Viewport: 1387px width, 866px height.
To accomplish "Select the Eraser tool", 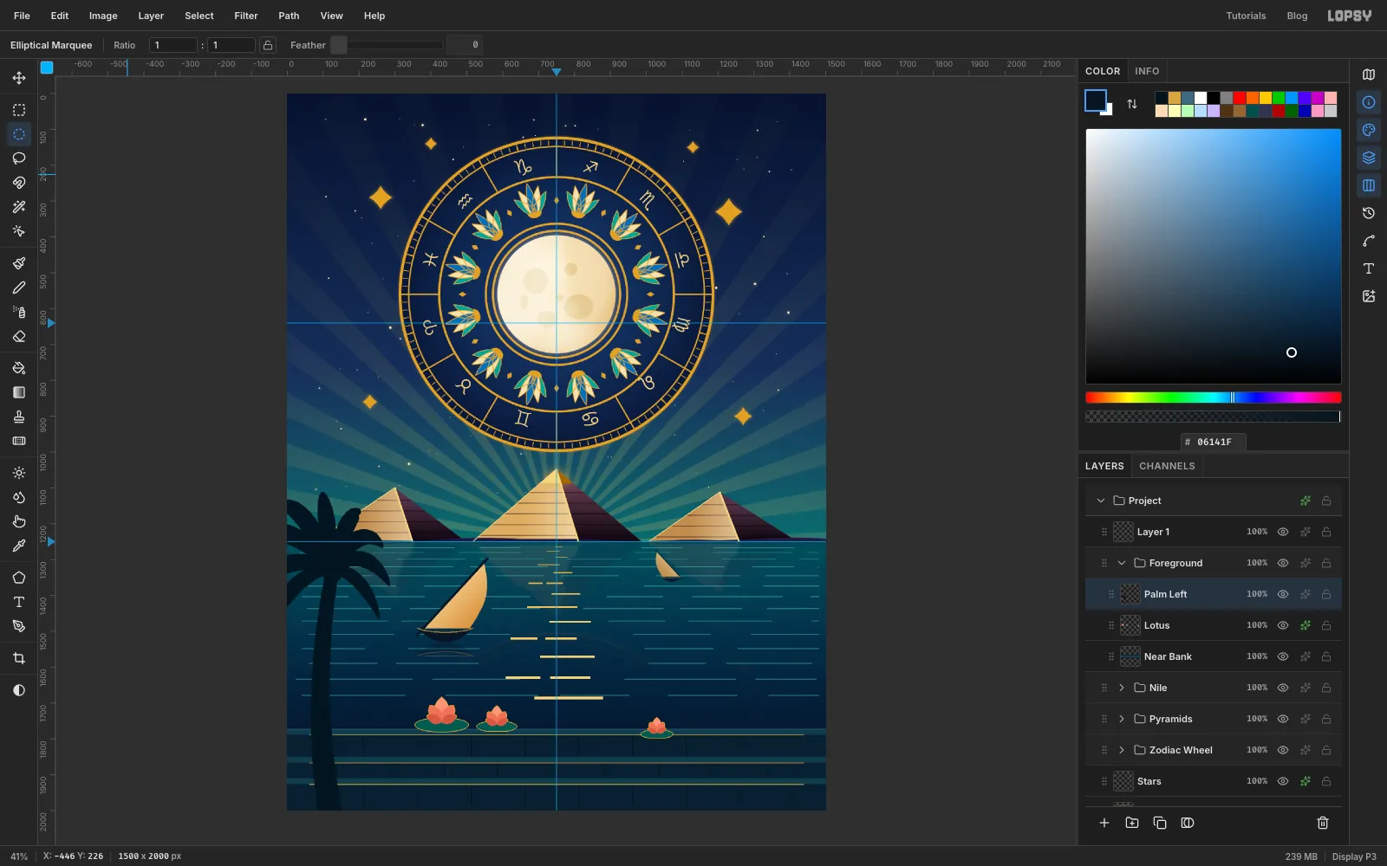I will pos(19,336).
